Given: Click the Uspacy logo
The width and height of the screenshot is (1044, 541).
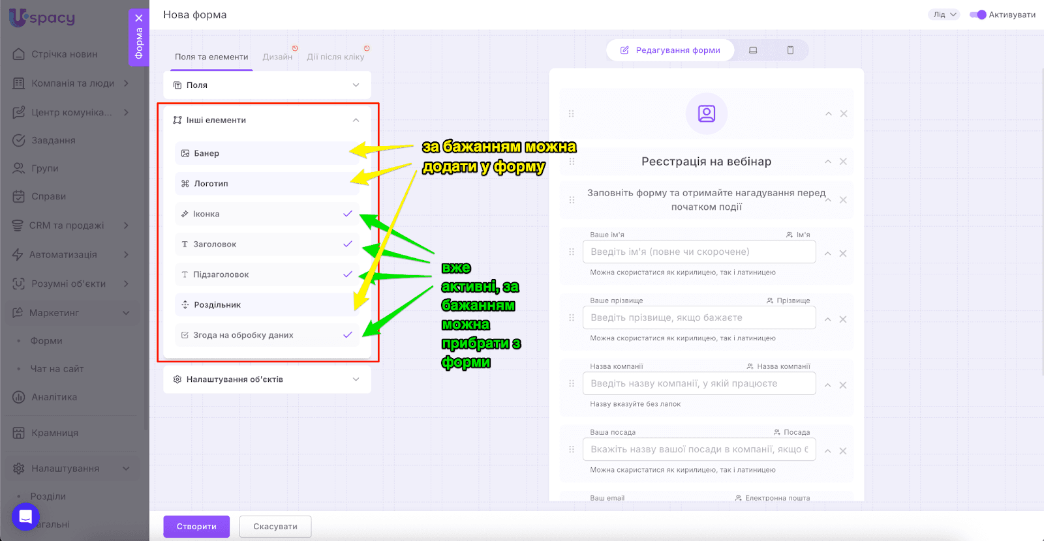Looking at the screenshot, I should 42,18.
